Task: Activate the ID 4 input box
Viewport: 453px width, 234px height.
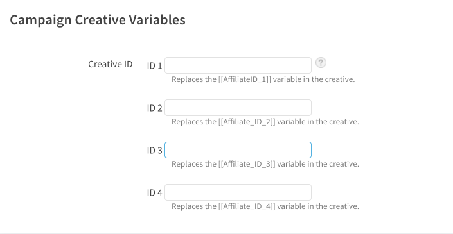Action: coord(238,192)
